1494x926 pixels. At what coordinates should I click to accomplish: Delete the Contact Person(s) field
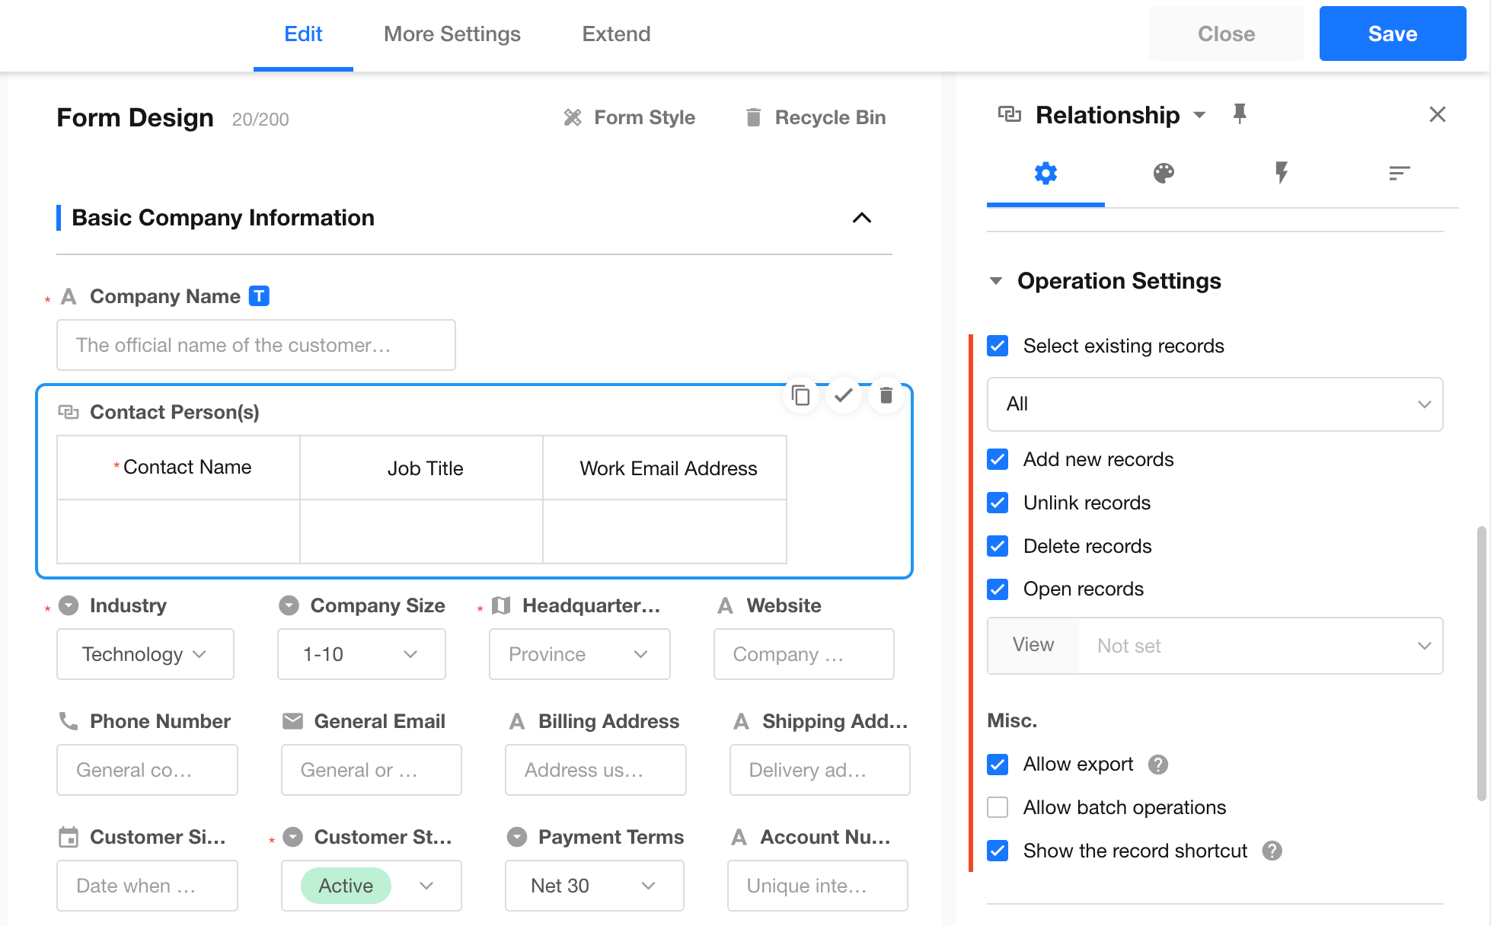tap(886, 395)
